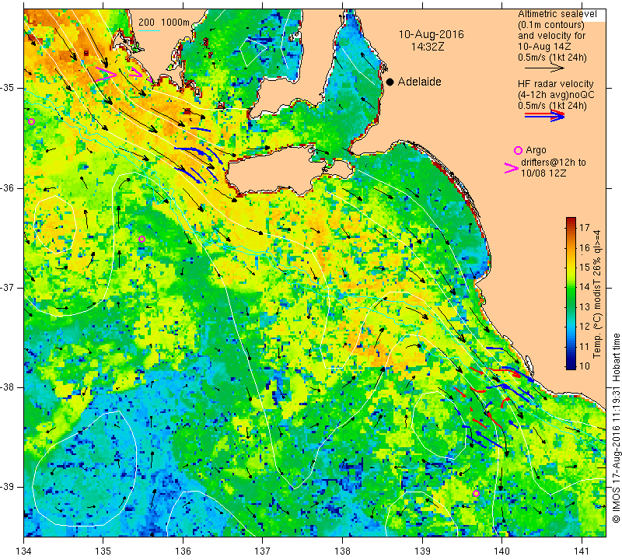Click the longitude axis label 141
The width and height of the screenshot is (622, 560).
coord(582,551)
